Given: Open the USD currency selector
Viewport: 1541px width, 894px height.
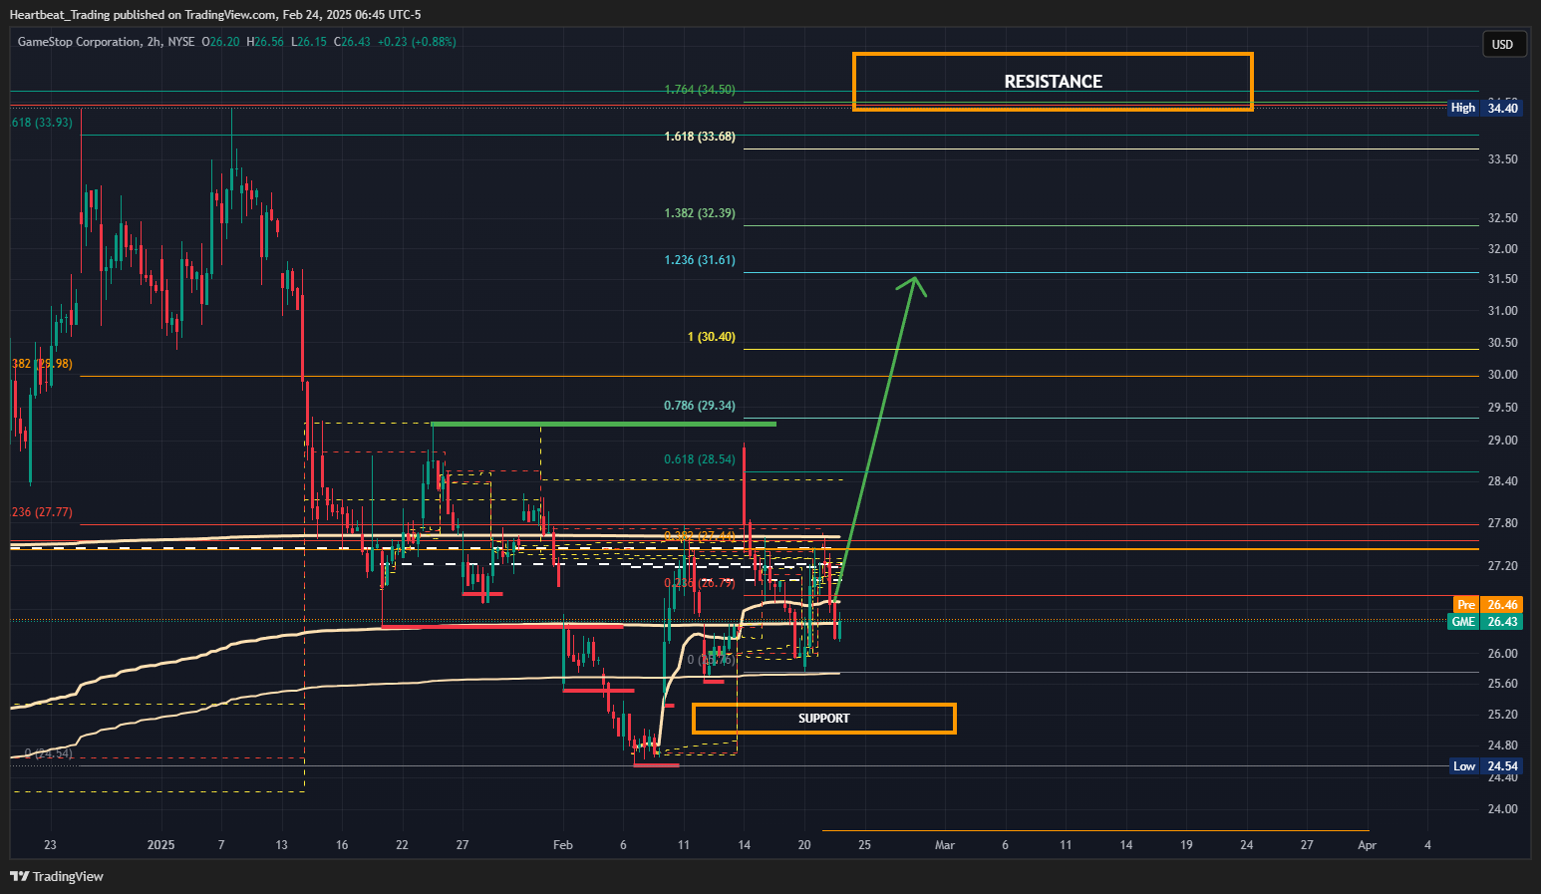Looking at the screenshot, I should (x=1502, y=44).
